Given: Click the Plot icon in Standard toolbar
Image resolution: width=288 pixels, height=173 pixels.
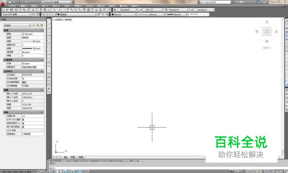Looking at the screenshot, I should point(16,10).
